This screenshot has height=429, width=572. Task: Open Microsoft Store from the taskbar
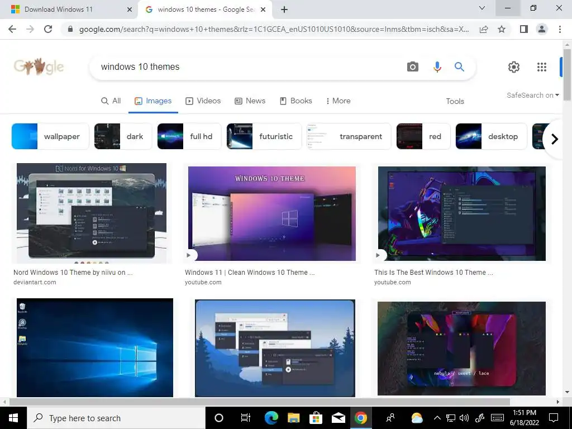pyautogui.click(x=316, y=418)
